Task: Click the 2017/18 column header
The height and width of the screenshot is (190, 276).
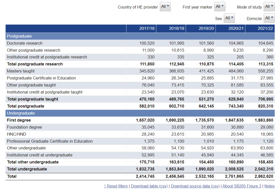Action: 141,29
